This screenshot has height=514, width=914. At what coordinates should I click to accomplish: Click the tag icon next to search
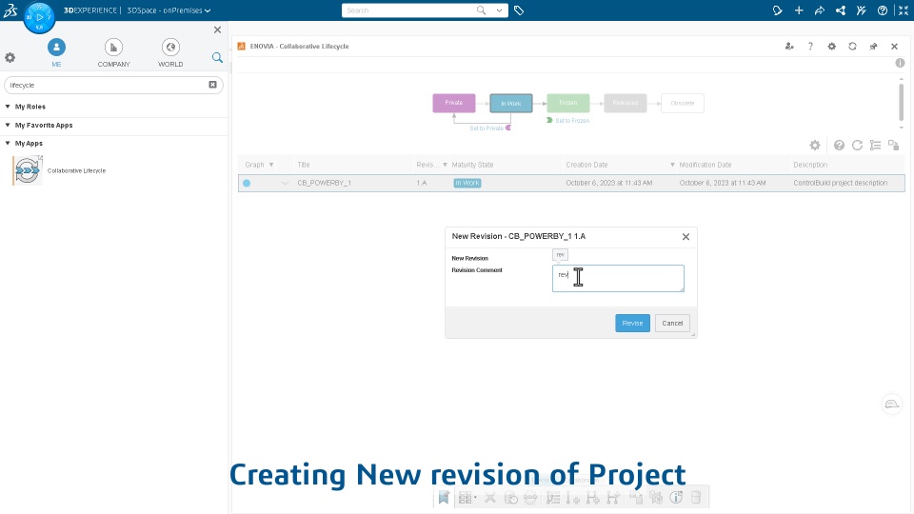tap(519, 10)
